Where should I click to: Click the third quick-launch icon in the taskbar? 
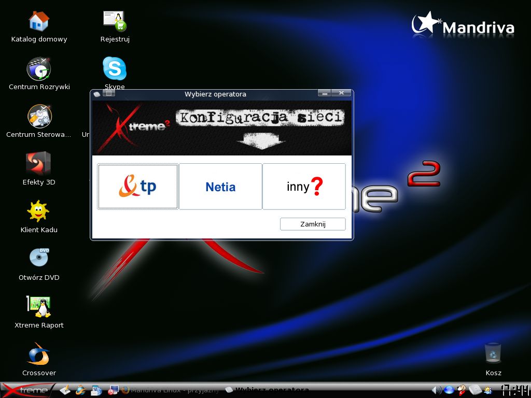[96, 390]
